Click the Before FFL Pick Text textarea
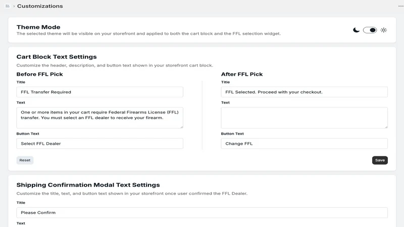 pyautogui.click(x=99, y=118)
